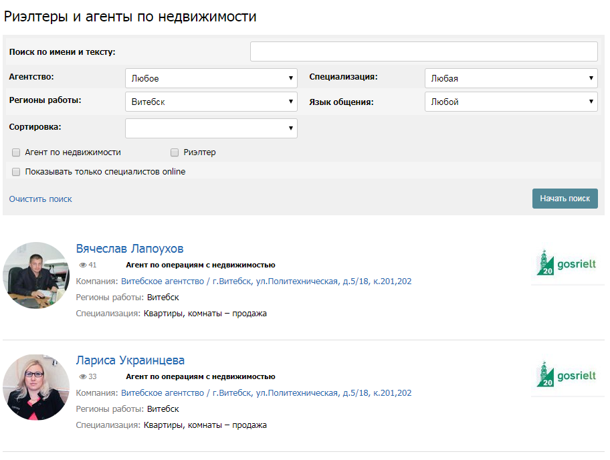Open Вячеслав Лапоухов name link
Viewport: 610px width, 460px height.
(130, 249)
